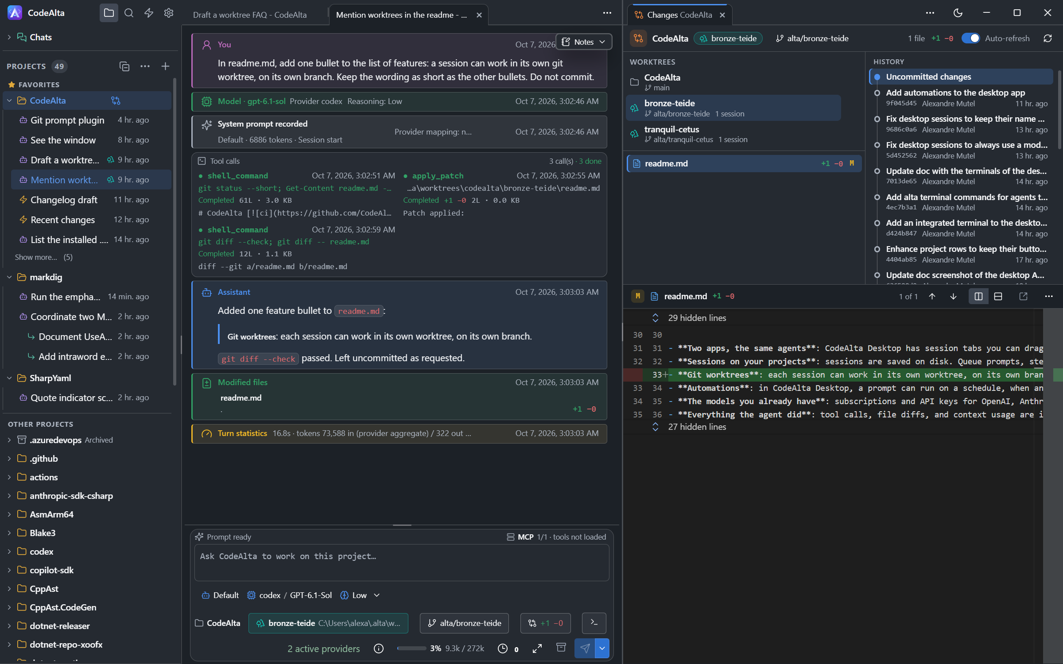Click the context usage progress bar
The height and width of the screenshot is (664, 1063).
click(411, 649)
